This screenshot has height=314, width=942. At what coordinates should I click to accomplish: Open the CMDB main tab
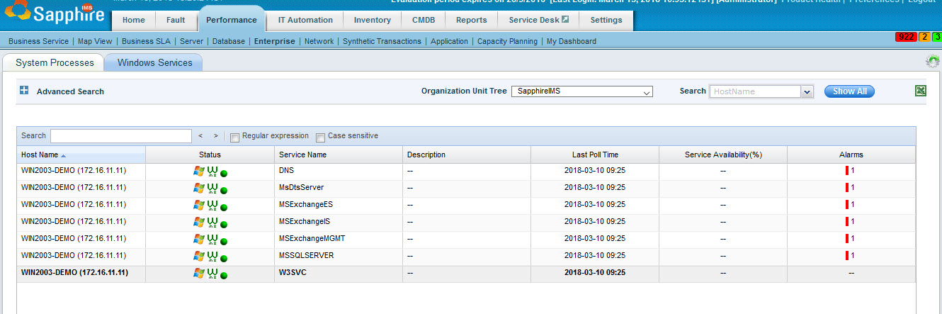424,20
